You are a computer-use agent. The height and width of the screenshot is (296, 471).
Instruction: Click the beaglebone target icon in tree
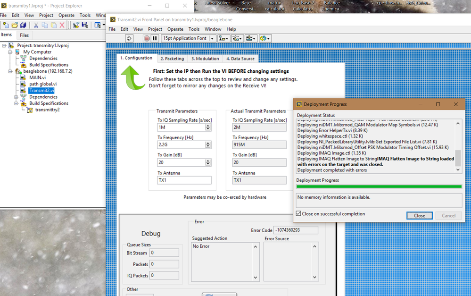[18, 71]
